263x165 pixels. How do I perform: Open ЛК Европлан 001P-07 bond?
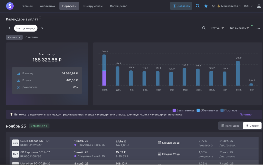point(35,152)
